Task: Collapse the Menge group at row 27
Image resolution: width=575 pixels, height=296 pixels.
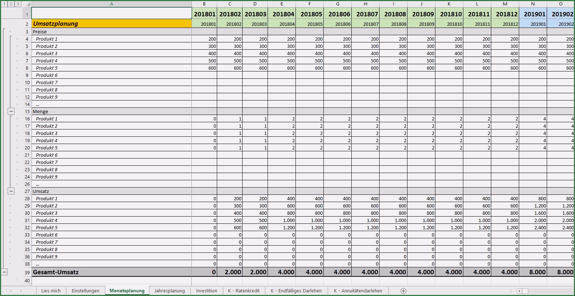Action: (x=11, y=191)
